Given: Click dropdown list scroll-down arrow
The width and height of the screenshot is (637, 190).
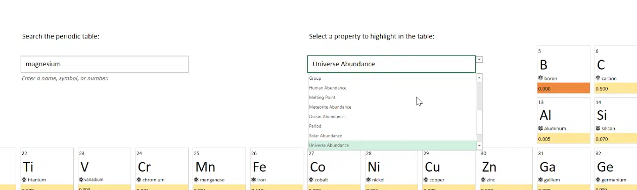Looking at the screenshot, I should (x=479, y=146).
